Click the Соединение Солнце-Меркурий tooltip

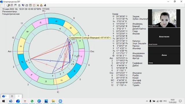pos(90,38)
